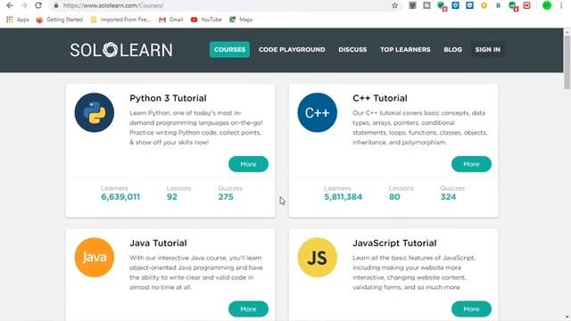571x321 pixels.
Task: Click the Python logo icon
Action: coord(95,112)
